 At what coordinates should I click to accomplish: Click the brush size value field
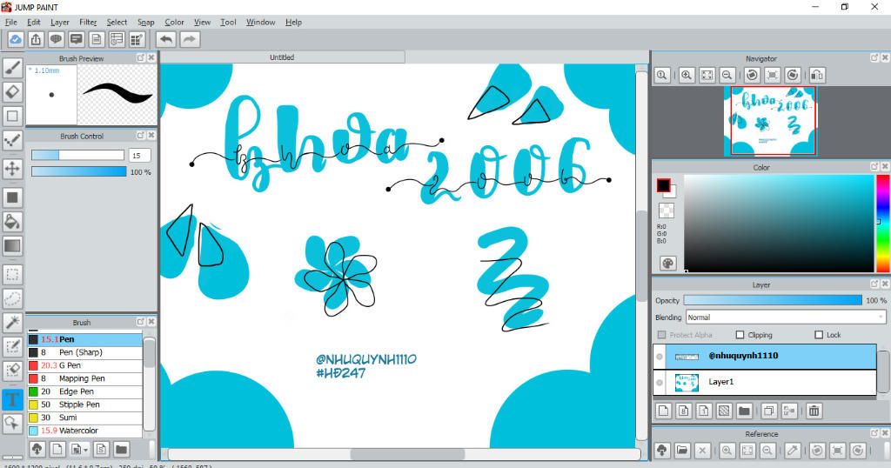[x=139, y=155]
